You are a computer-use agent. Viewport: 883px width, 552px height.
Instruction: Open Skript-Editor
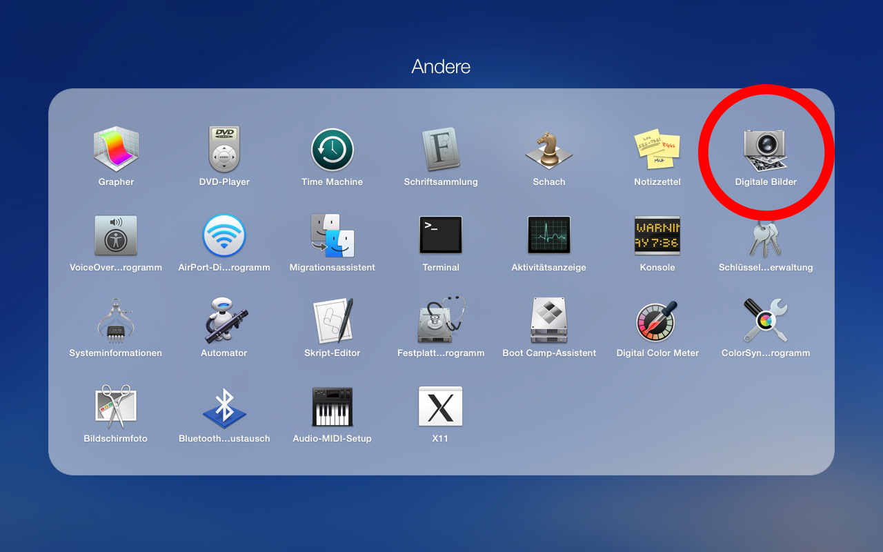[332, 321]
